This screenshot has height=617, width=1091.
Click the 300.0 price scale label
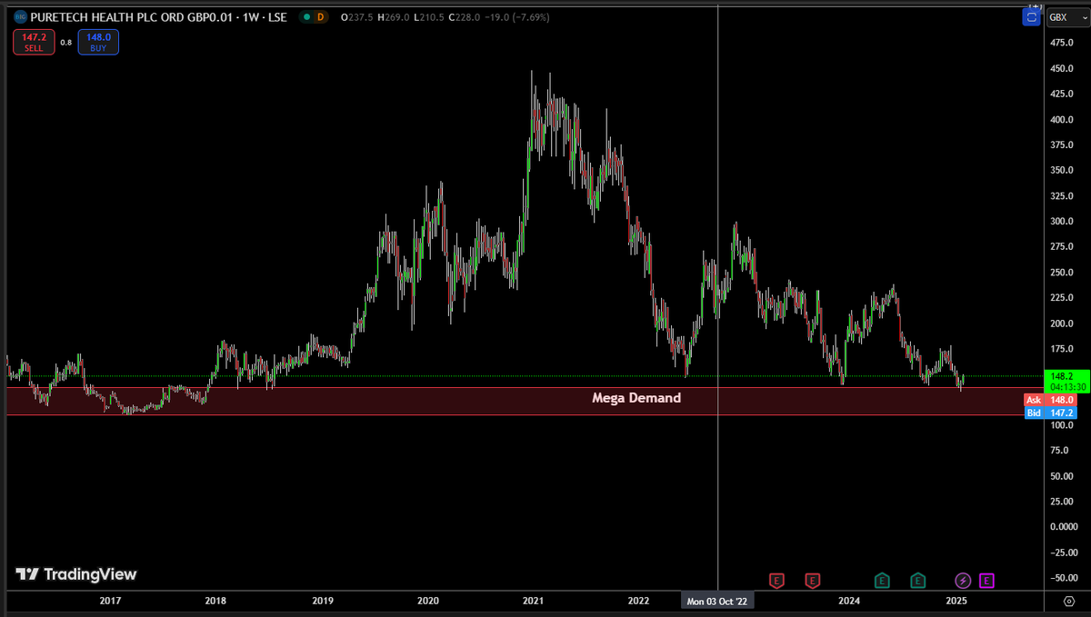tap(1062, 221)
